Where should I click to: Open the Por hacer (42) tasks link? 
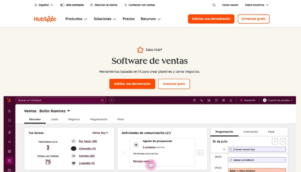point(88,141)
